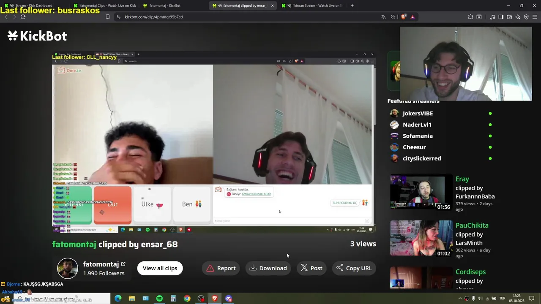Open the KickBot logo home link
The image size is (541, 304).
pos(37,36)
